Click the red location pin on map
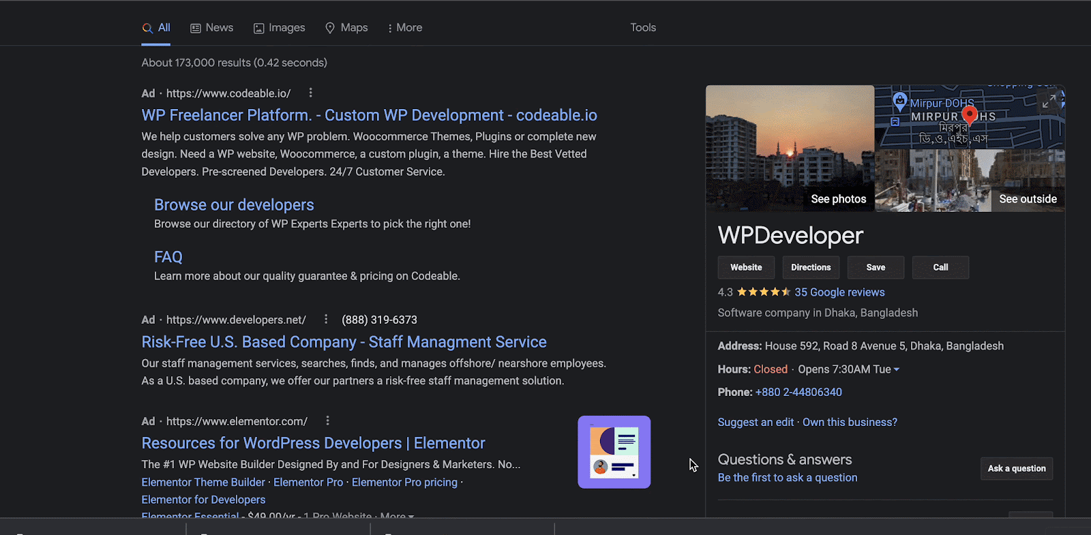 point(970,115)
